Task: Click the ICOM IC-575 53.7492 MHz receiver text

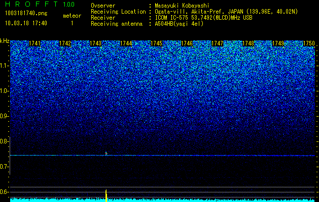Action: (203, 18)
